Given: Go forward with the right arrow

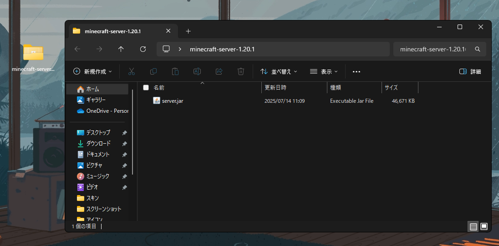Looking at the screenshot, I should point(99,49).
